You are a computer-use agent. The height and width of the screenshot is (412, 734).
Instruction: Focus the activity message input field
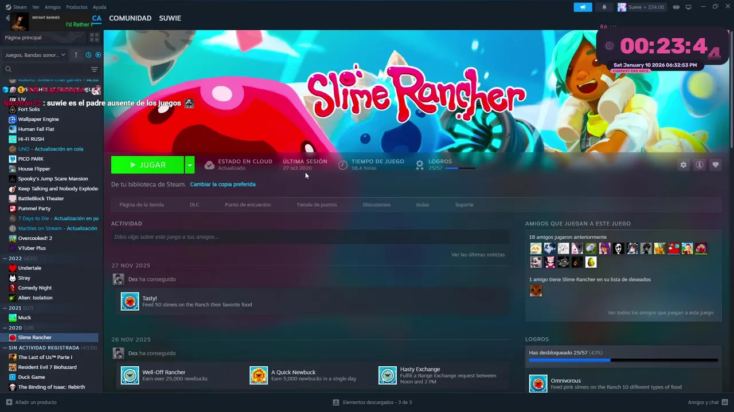pyautogui.click(x=310, y=237)
